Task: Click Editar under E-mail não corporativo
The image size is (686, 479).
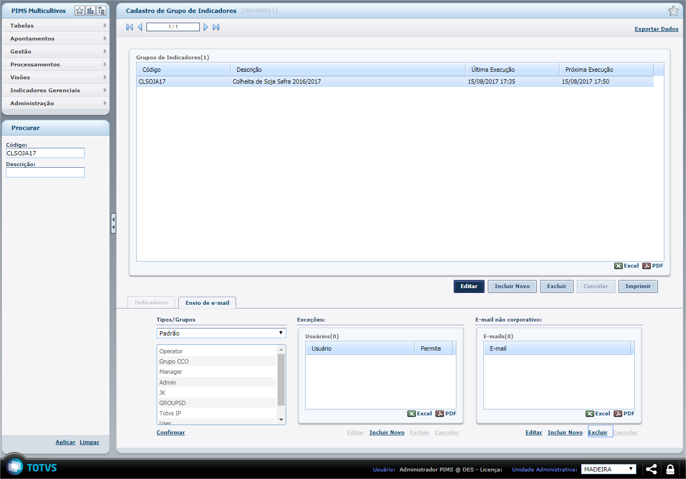Action: (x=534, y=433)
